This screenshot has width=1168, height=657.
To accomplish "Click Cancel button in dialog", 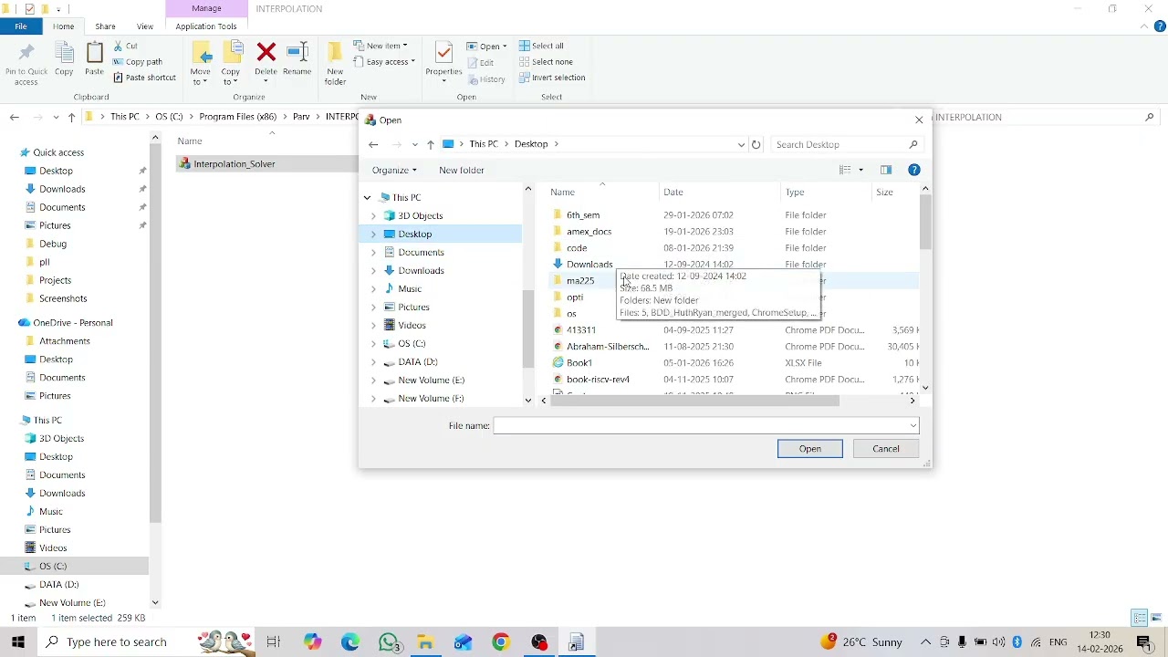I will 886,448.
